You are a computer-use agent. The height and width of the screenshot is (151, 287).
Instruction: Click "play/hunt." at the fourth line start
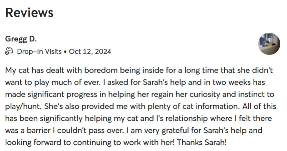(x=23, y=107)
